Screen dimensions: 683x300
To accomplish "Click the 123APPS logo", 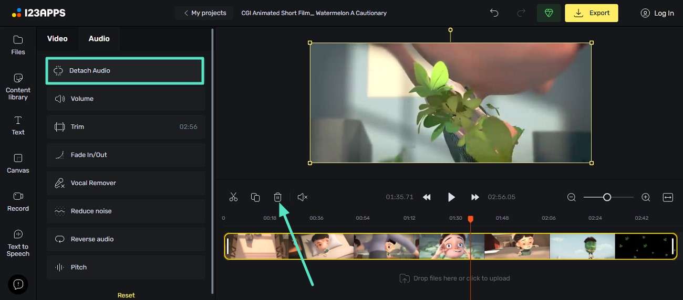I will click(x=38, y=13).
